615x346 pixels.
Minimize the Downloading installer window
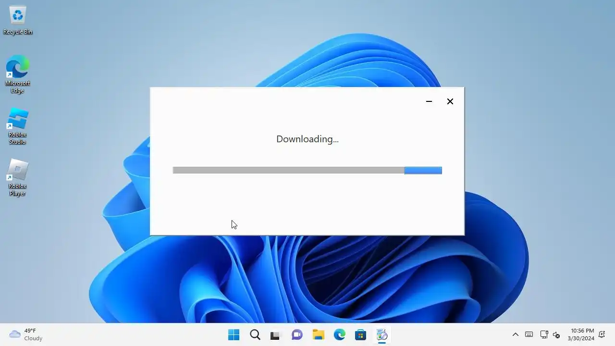tap(429, 101)
